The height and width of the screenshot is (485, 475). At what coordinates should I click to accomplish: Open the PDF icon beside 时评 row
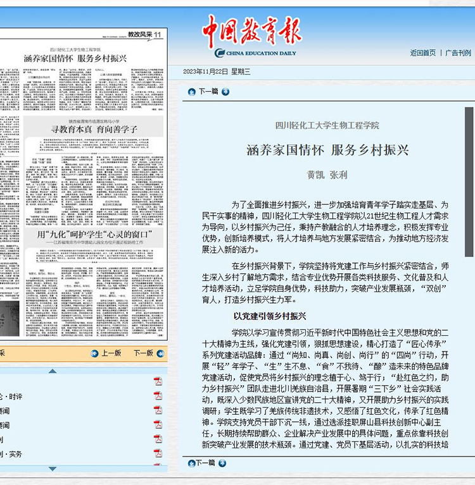pyautogui.click(x=158, y=396)
